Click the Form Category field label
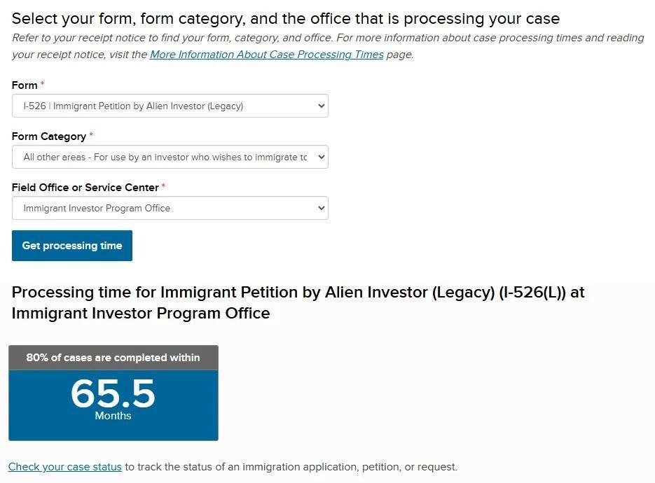655x483 pixels. click(49, 136)
